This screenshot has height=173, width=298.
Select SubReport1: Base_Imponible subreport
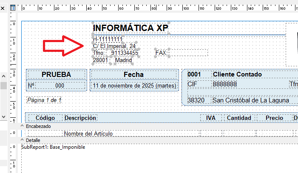click(53, 147)
